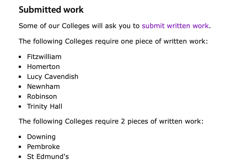Open the submit written work link
The image size is (245, 165).
tap(175, 26)
